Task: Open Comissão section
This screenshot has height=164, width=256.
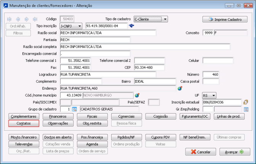Action: 161,117
